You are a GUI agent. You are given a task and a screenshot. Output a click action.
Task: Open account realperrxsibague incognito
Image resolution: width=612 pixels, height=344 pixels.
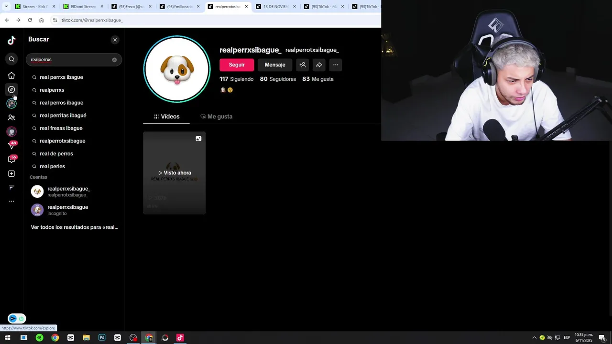pyautogui.click(x=74, y=210)
